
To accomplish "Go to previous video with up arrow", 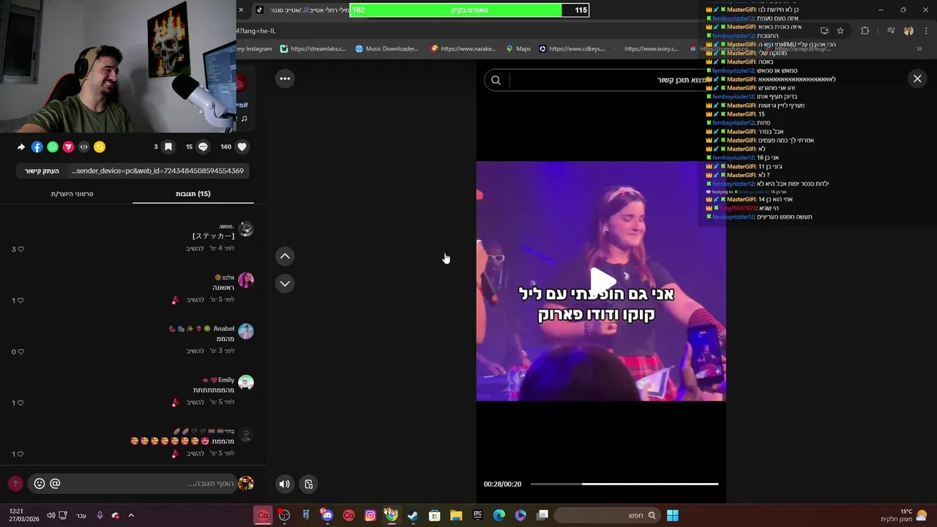I will 285,255.
